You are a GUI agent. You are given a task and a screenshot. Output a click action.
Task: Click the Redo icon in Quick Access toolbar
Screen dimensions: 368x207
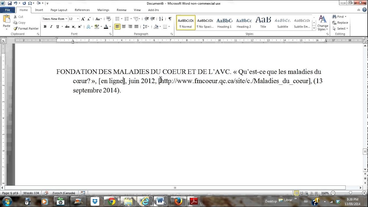point(24,3)
